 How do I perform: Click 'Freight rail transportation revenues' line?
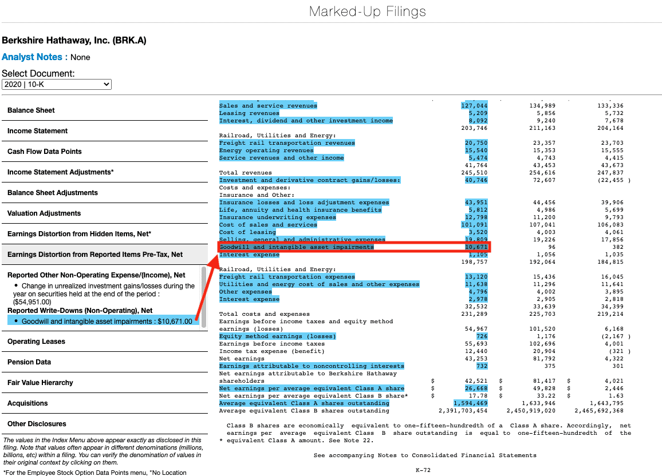pos(287,143)
